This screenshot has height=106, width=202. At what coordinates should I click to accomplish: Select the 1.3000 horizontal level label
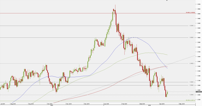click(x=191, y=85)
